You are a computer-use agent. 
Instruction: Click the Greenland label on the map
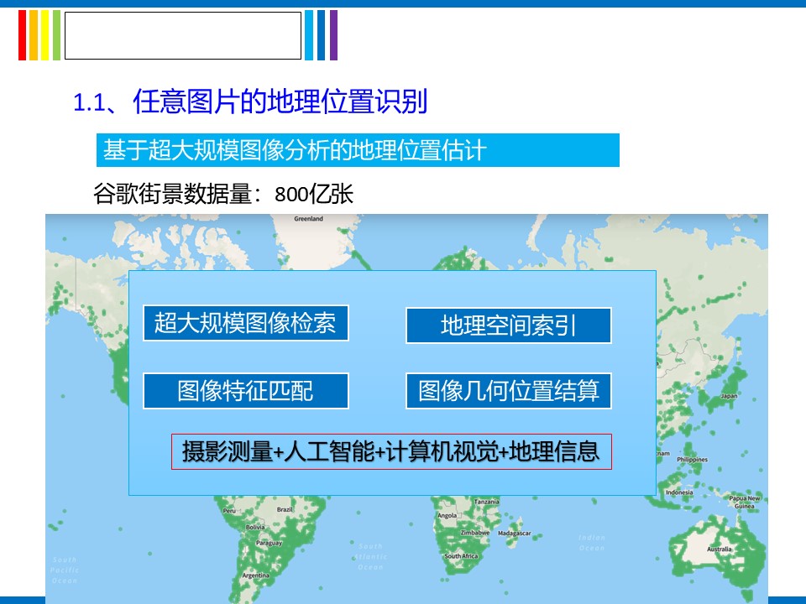tap(308, 219)
